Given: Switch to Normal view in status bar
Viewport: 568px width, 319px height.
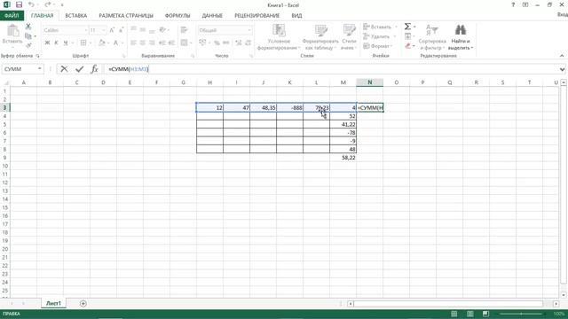Looking at the screenshot, I should pos(454,314).
